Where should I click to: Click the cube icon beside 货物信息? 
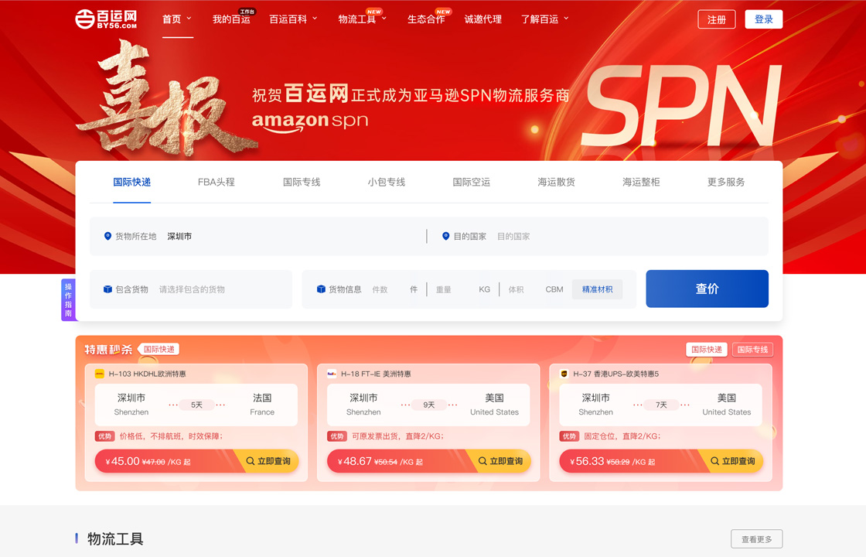point(321,289)
